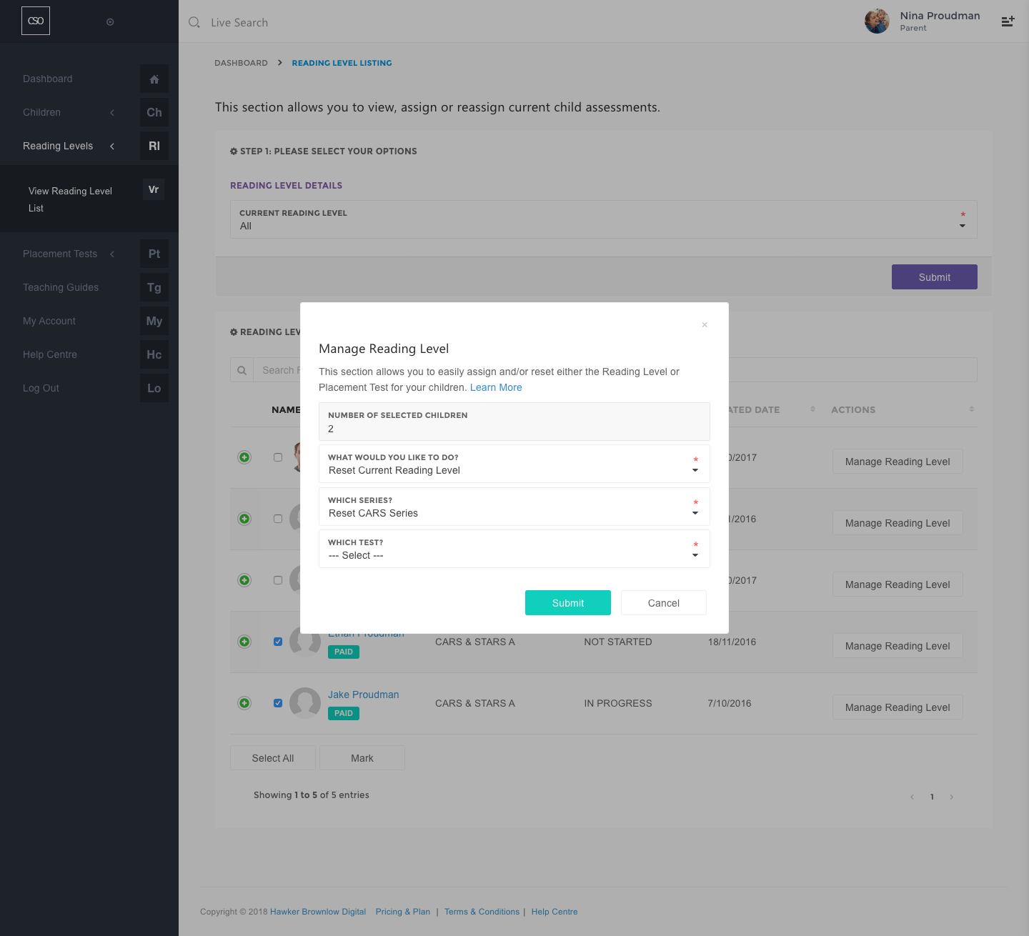Open the 'Which Series?' dropdown
The height and width of the screenshot is (936, 1029).
point(514,507)
